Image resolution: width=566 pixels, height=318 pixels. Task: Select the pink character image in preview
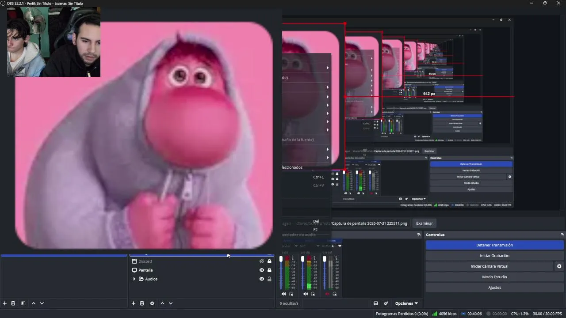coord(144,135)
